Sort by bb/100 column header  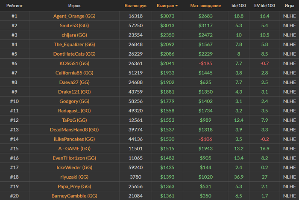point(238,6)
